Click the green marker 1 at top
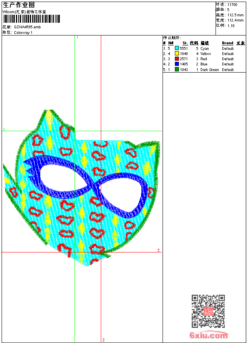 click(x=77, y=37)
